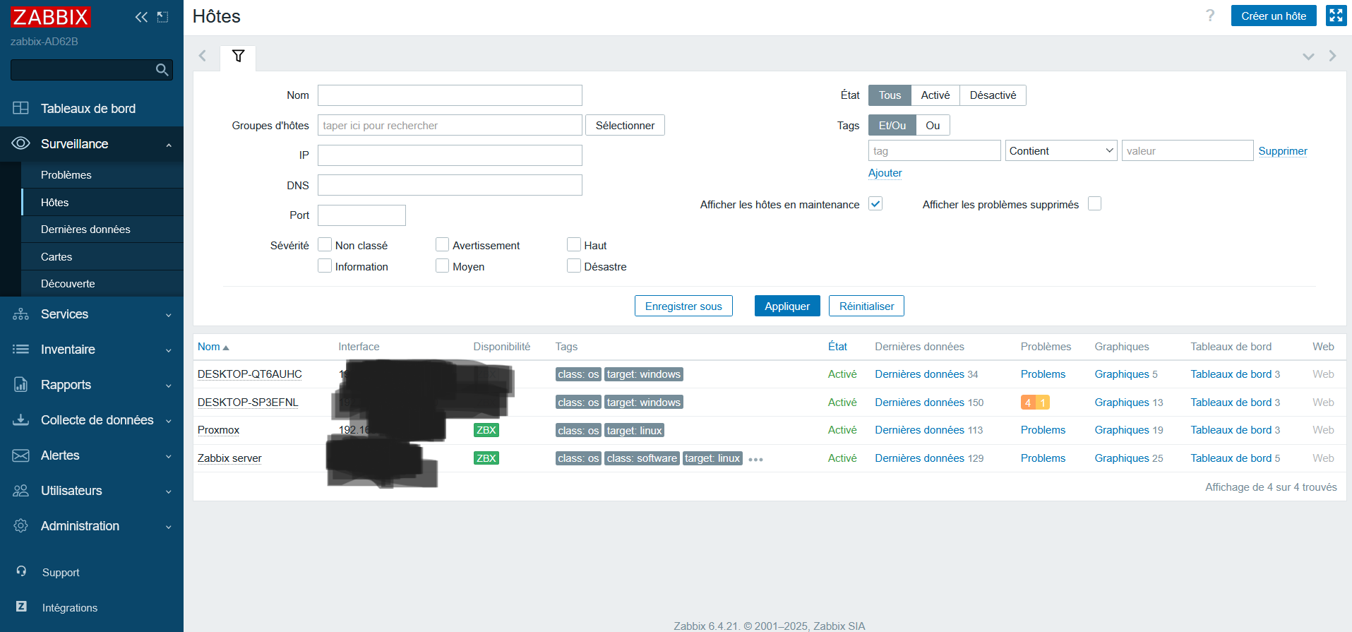Enable Afficher les problèmes supprimés checkbox
The width and height of the screenshot is (1352, 632).
pyautogui.click(x=1094, y=204)
